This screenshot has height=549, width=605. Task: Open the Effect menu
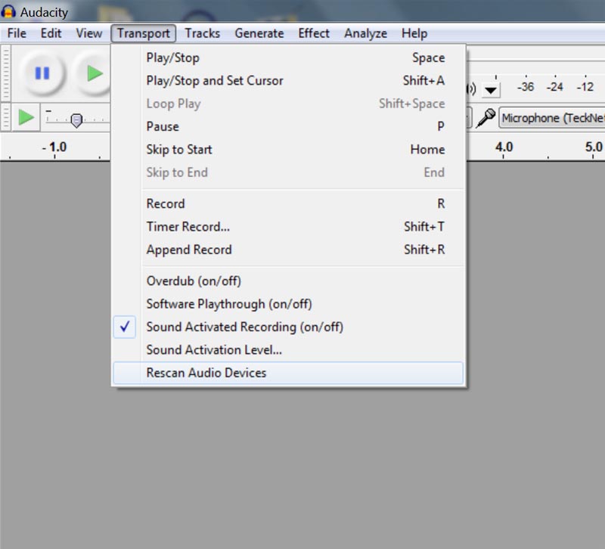(313, 33)
